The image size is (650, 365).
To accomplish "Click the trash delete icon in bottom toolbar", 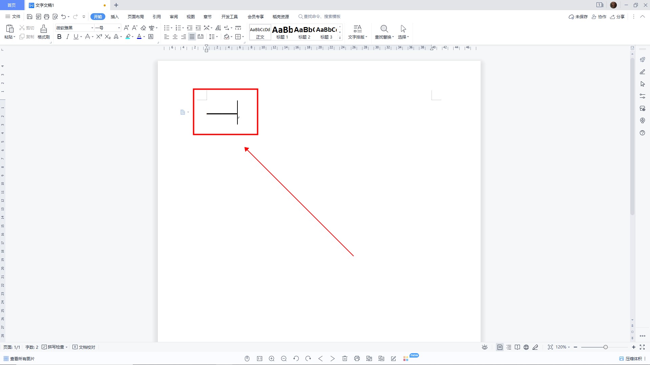I will click(345, 359).
